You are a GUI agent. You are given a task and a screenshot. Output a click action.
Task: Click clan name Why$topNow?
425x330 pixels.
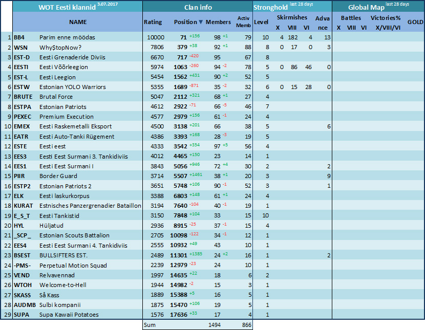click(60, 48)
